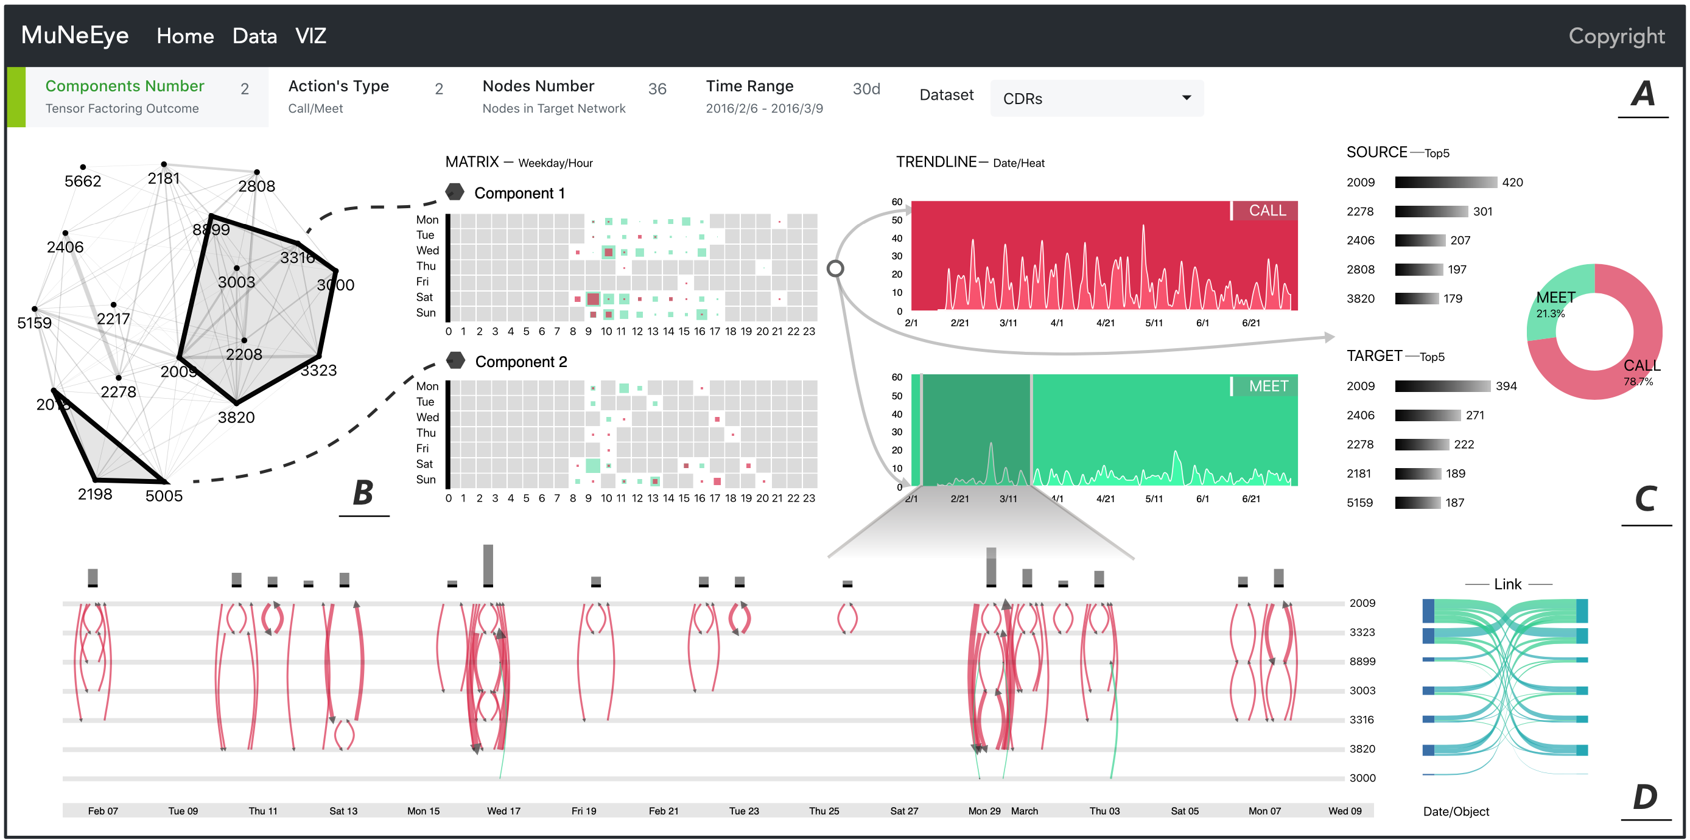Click the Component 2 hexagon icon

point(455,361)
